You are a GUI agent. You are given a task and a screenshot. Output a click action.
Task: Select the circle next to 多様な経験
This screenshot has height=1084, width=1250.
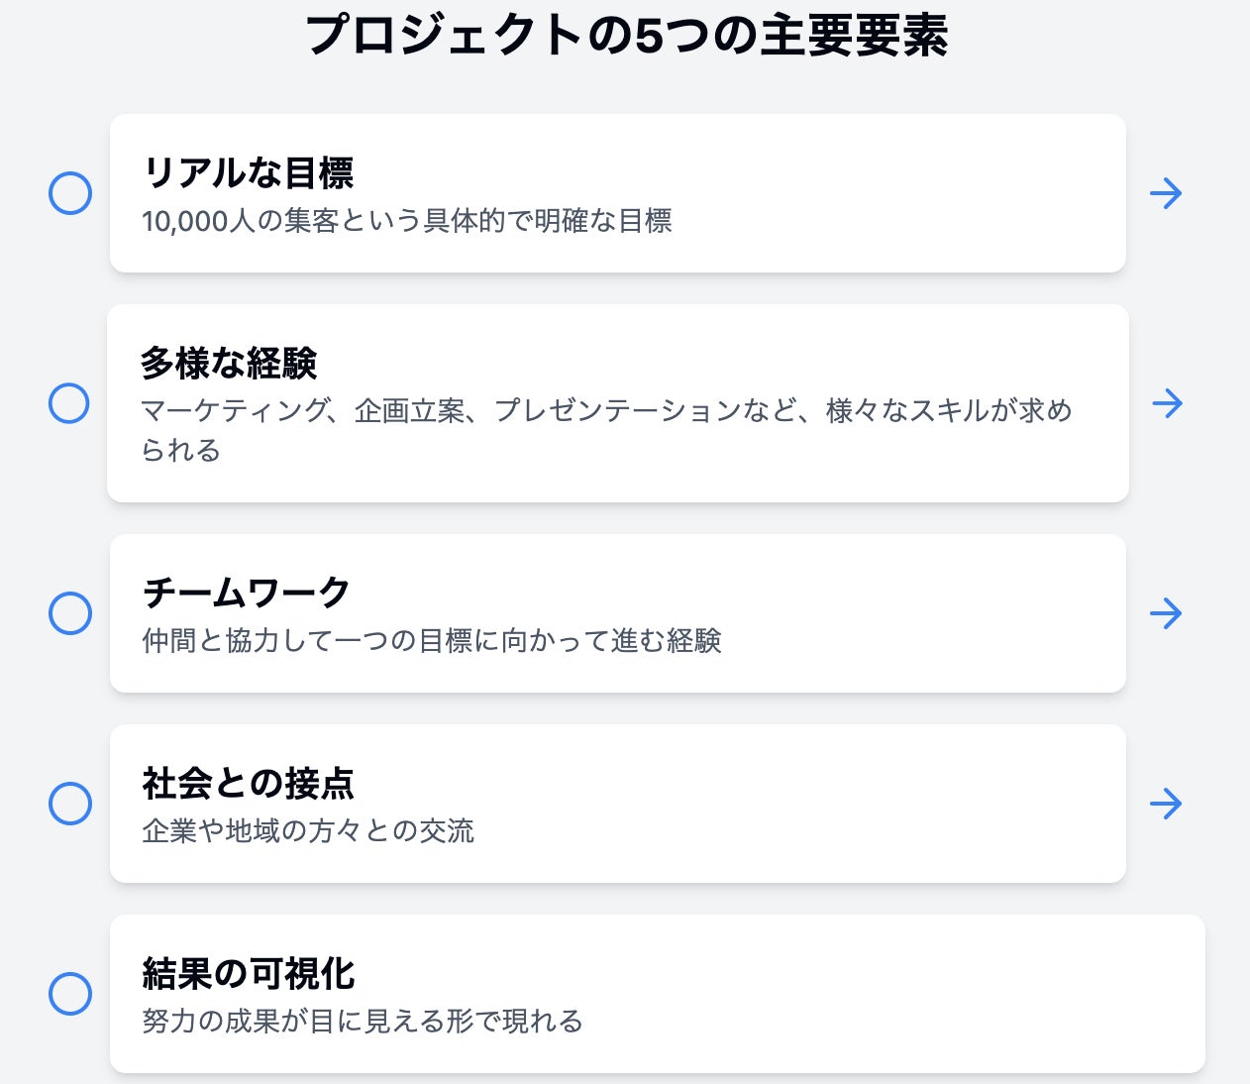coord(69,403)
